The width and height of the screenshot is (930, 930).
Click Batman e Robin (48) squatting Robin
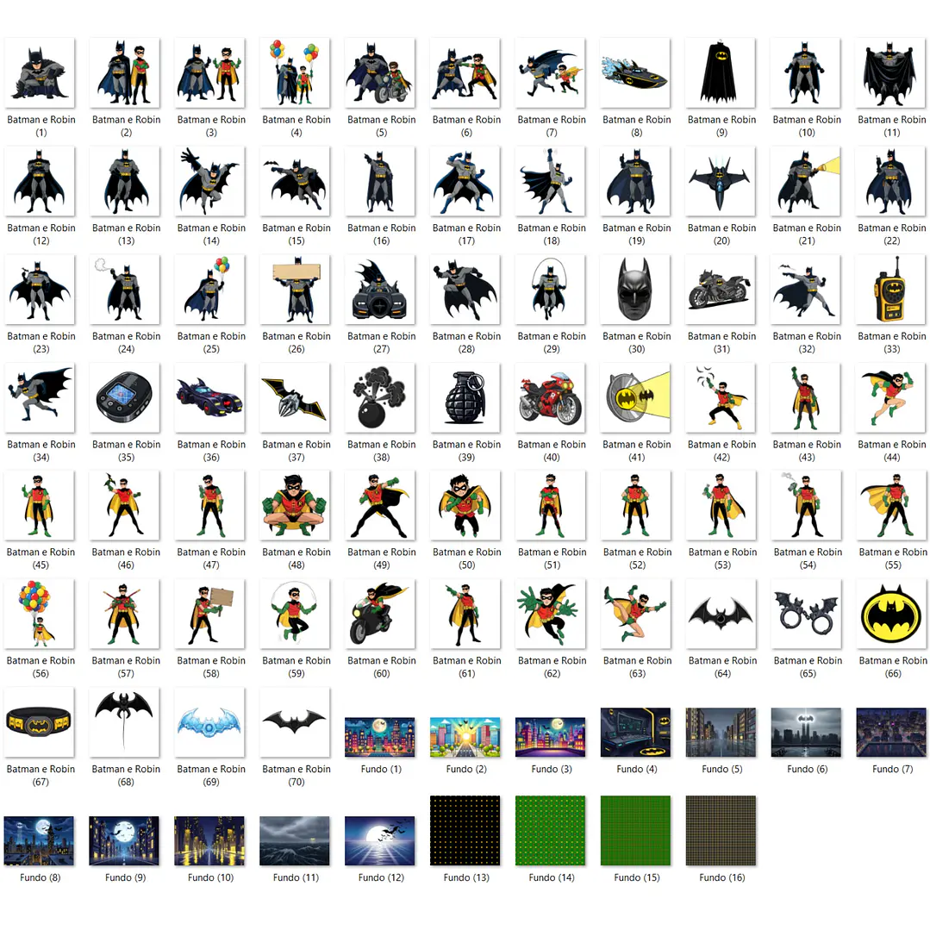(x=296, y=505)
